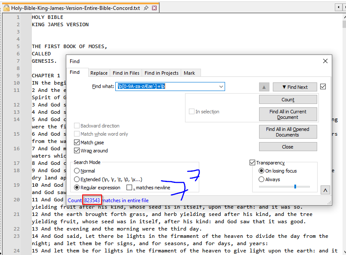
Task: Close the Holy-Bible text file tab
Action: pyautogui.click(x=154, y=8)
